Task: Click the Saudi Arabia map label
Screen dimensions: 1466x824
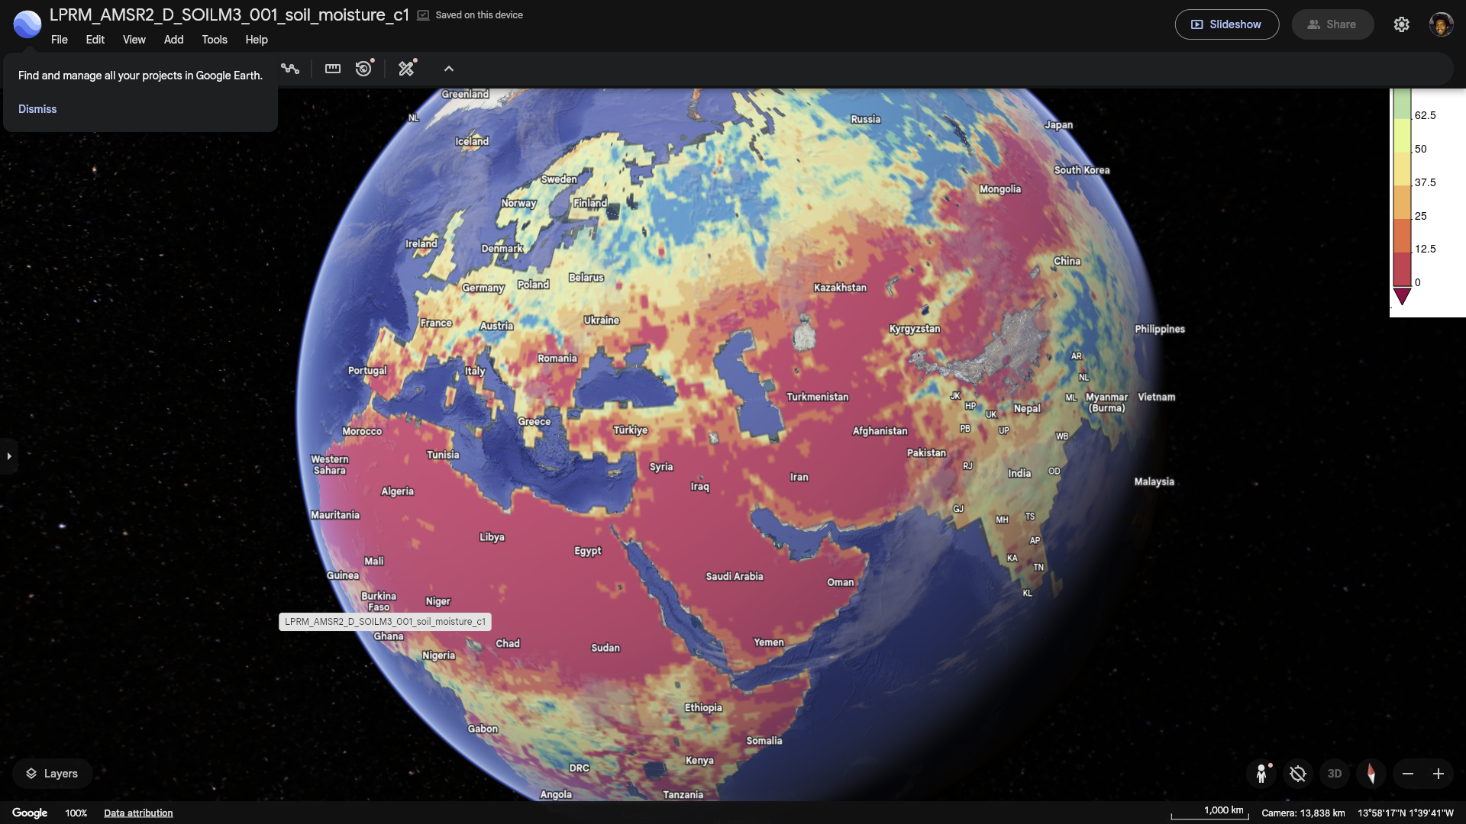Action: coord(735,577)
